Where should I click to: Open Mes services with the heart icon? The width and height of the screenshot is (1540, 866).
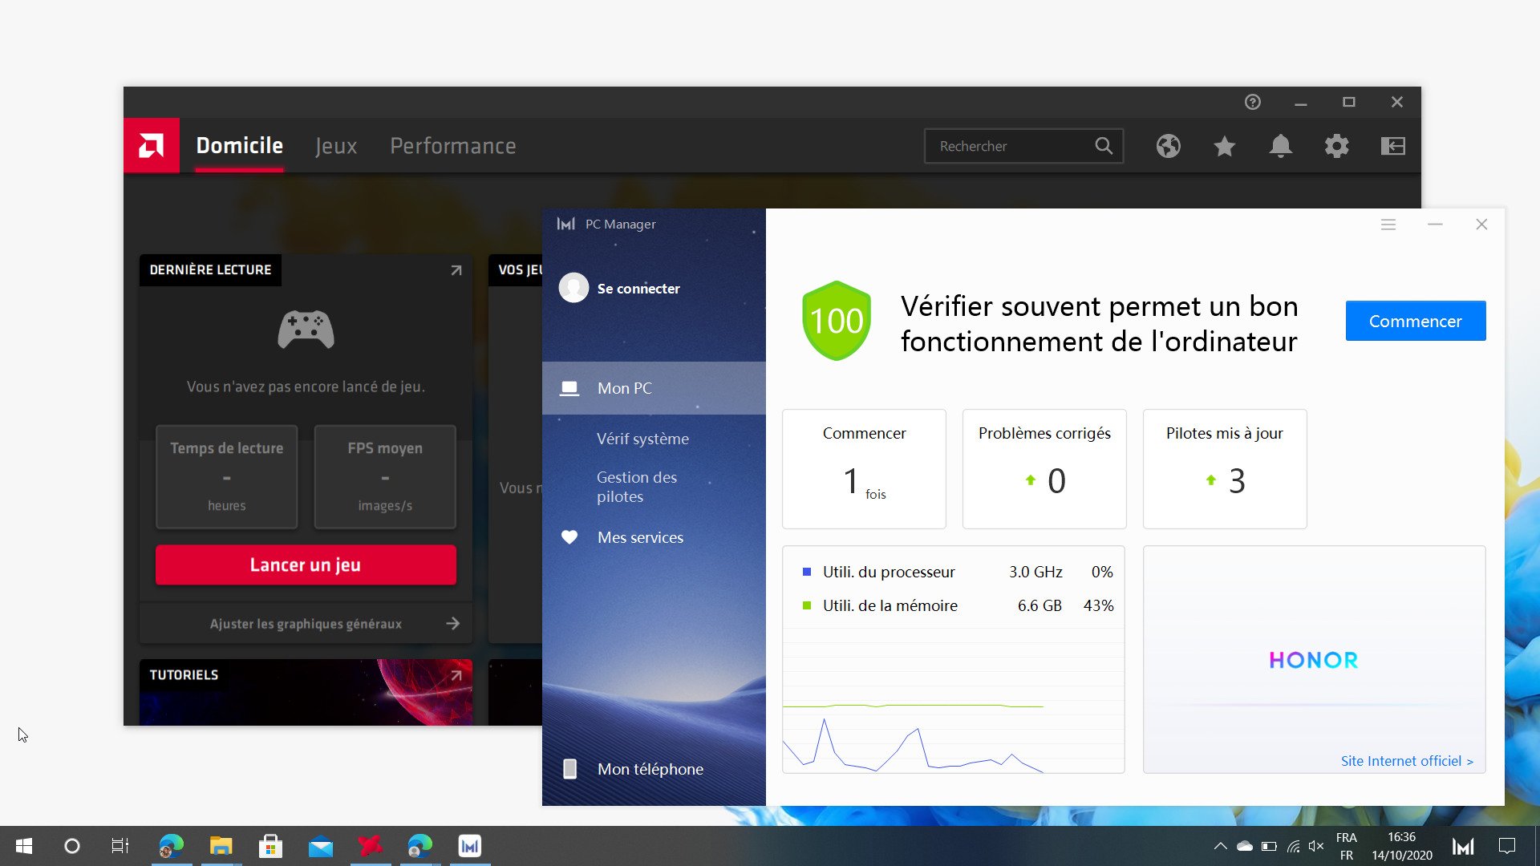coord(639,537)
